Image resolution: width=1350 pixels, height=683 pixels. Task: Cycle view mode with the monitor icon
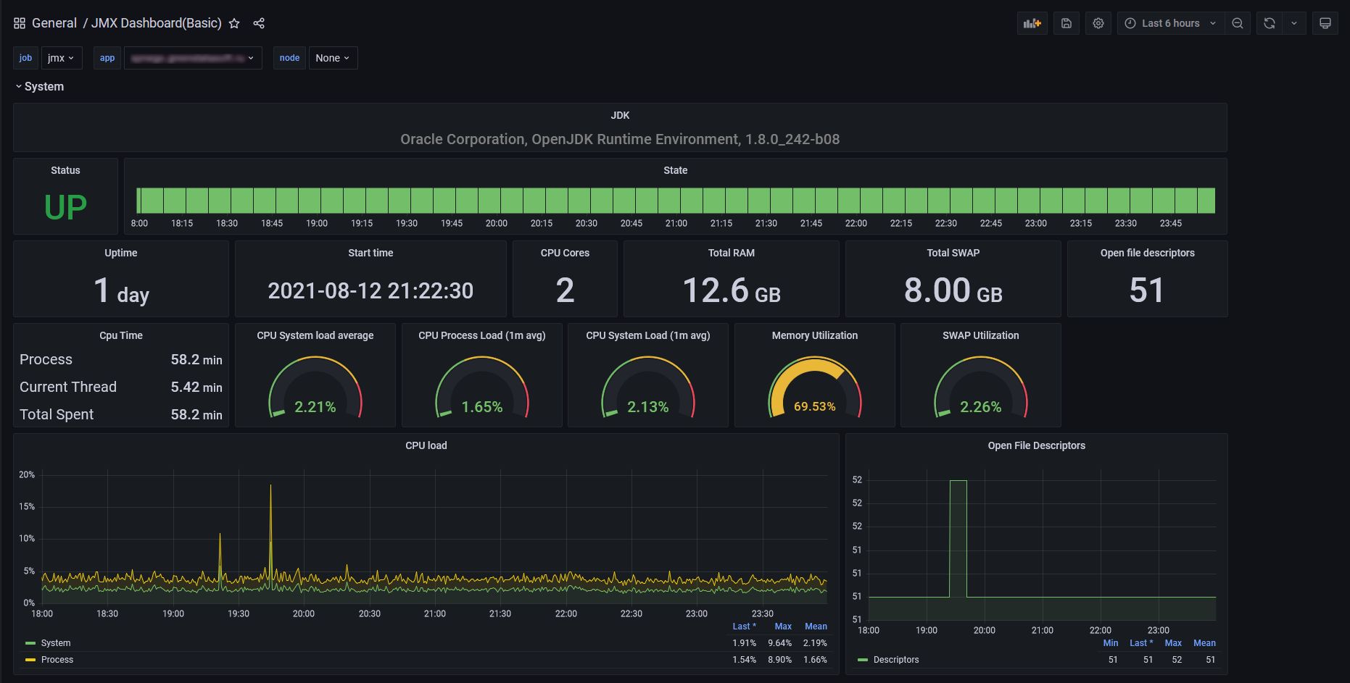tap(1325, 23)
